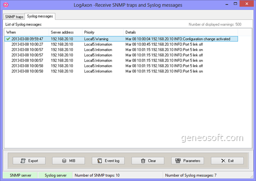The height and width of the screenshot is (181, 256).
Task: Sort by the Server address column header
Action: (65, 32)
